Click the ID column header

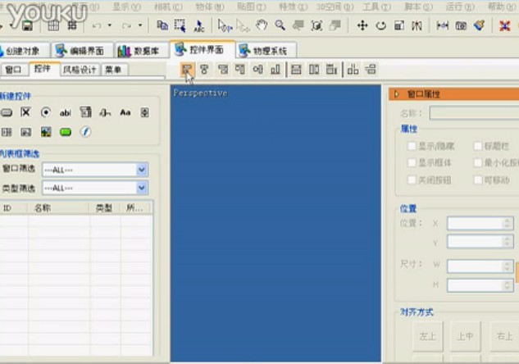[x=13, y=208]
